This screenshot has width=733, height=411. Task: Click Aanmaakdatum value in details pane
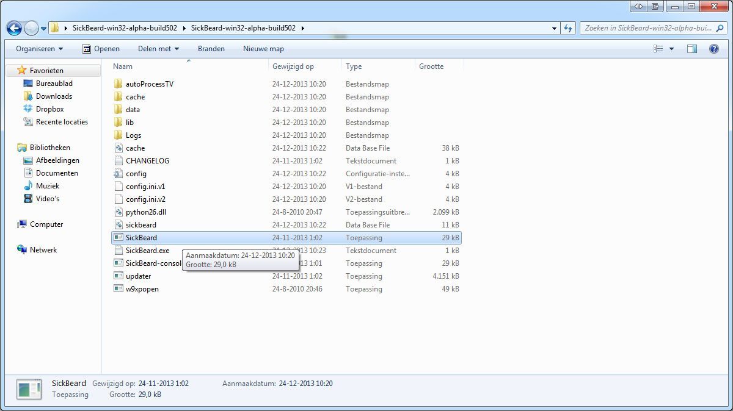(x=305, y=384)
